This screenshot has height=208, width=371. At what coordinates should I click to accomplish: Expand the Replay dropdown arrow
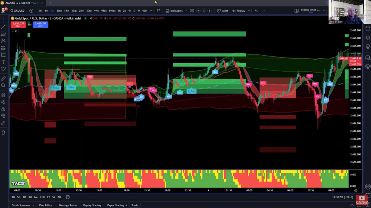tap(249, 10)
